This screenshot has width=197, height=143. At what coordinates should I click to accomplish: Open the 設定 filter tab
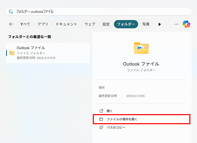pos(106,24)
